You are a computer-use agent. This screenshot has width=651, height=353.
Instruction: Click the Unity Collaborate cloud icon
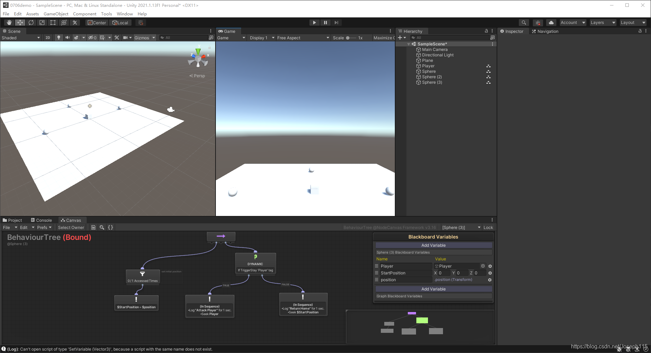coord(551,22)
